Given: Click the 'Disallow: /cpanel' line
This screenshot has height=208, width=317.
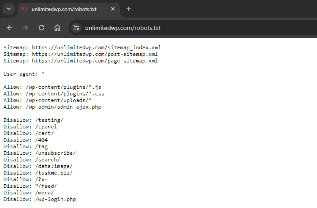Looking at the screenshot, I should pyautogui.click(x=30, y=127).
